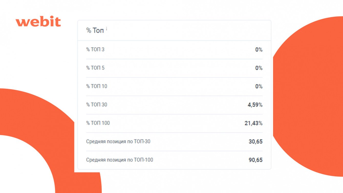The image size is (343, 193).
Task: Click the 0% value for ТОП 10
Action: (259, 87)
